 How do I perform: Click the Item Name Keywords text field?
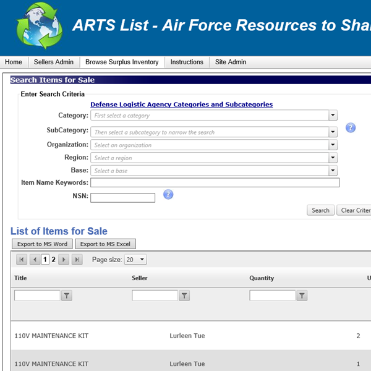point(215,183)
